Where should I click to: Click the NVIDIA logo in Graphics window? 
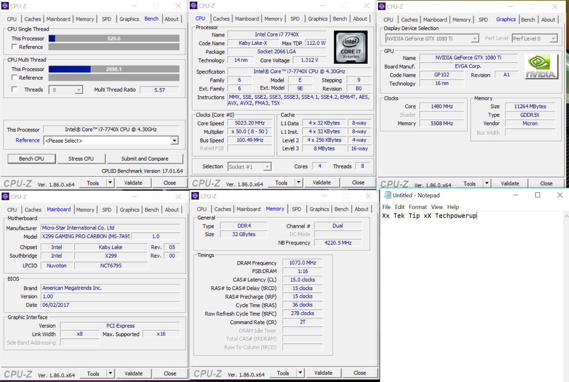541,67
